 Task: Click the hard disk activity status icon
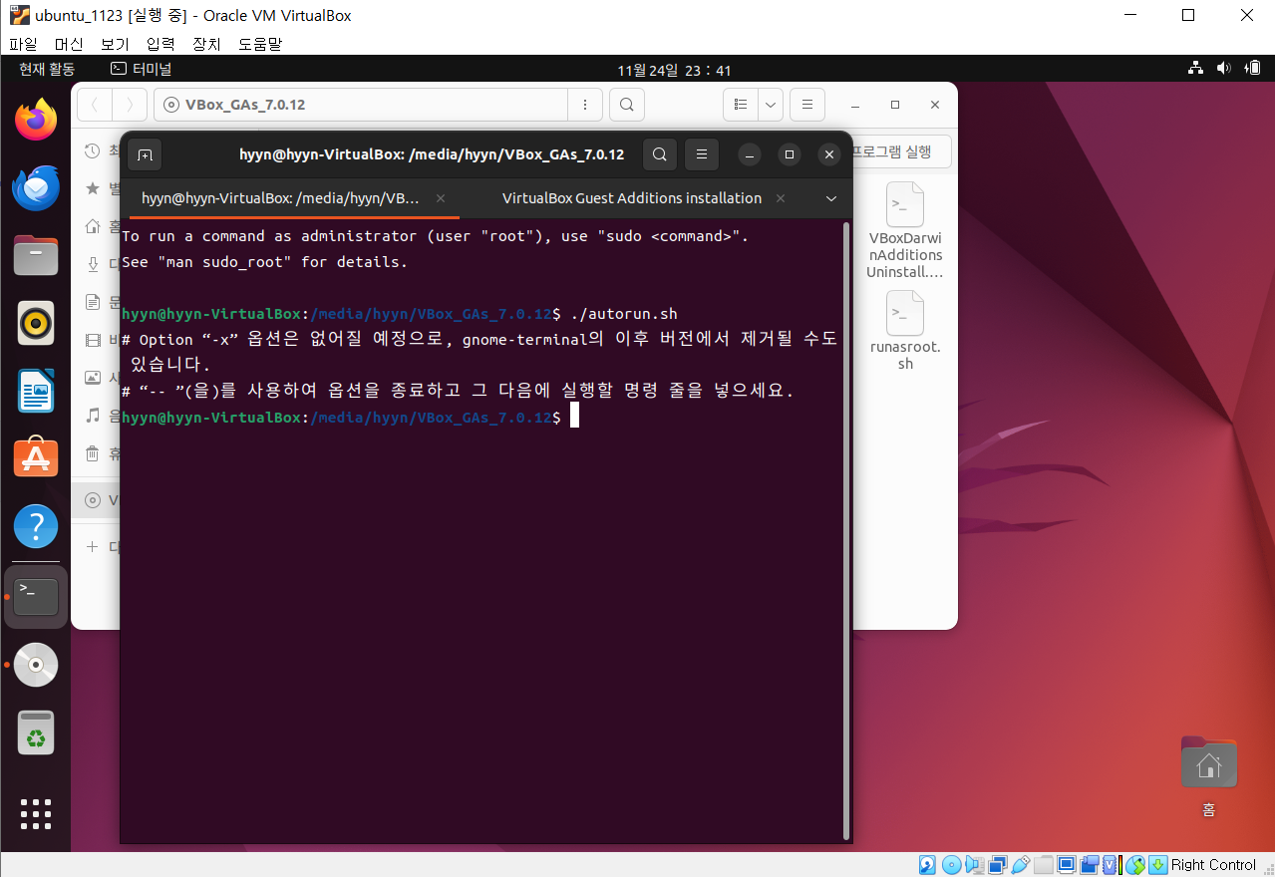tap(927, 865)
